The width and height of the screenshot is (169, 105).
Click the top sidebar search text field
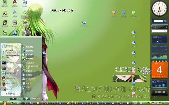[x=158, y=21]
